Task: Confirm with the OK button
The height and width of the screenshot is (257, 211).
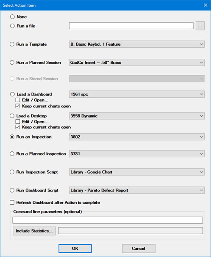Action: coord(75,249)
